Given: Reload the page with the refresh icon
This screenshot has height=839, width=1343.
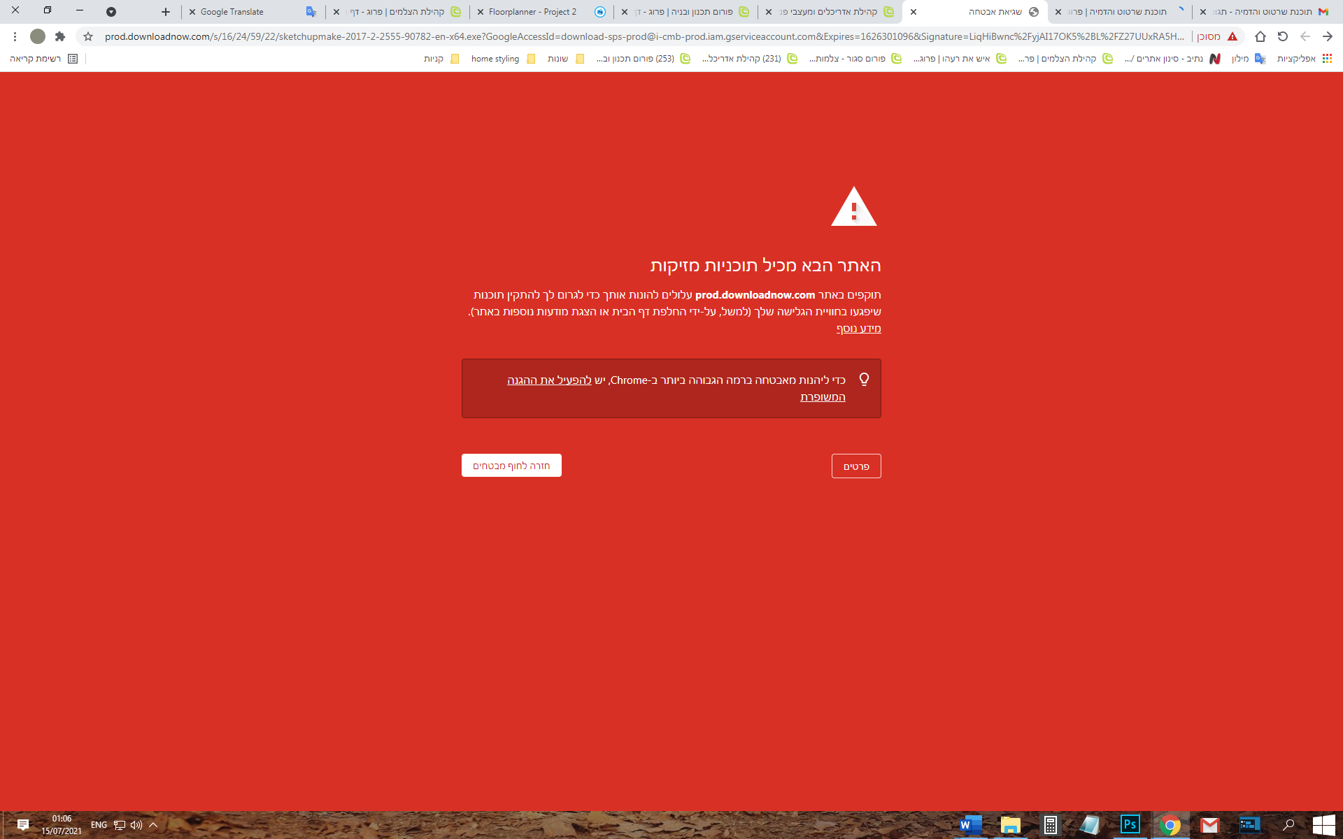Looking at the screenshot, I should coord(1283,36).
